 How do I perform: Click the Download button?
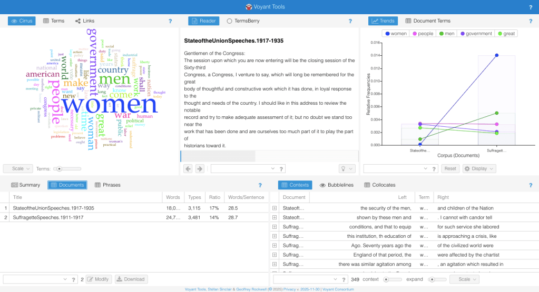coord(131,279)
